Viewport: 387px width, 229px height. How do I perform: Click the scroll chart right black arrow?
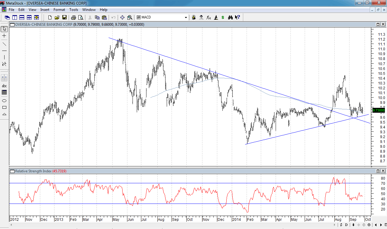[381, 225]
